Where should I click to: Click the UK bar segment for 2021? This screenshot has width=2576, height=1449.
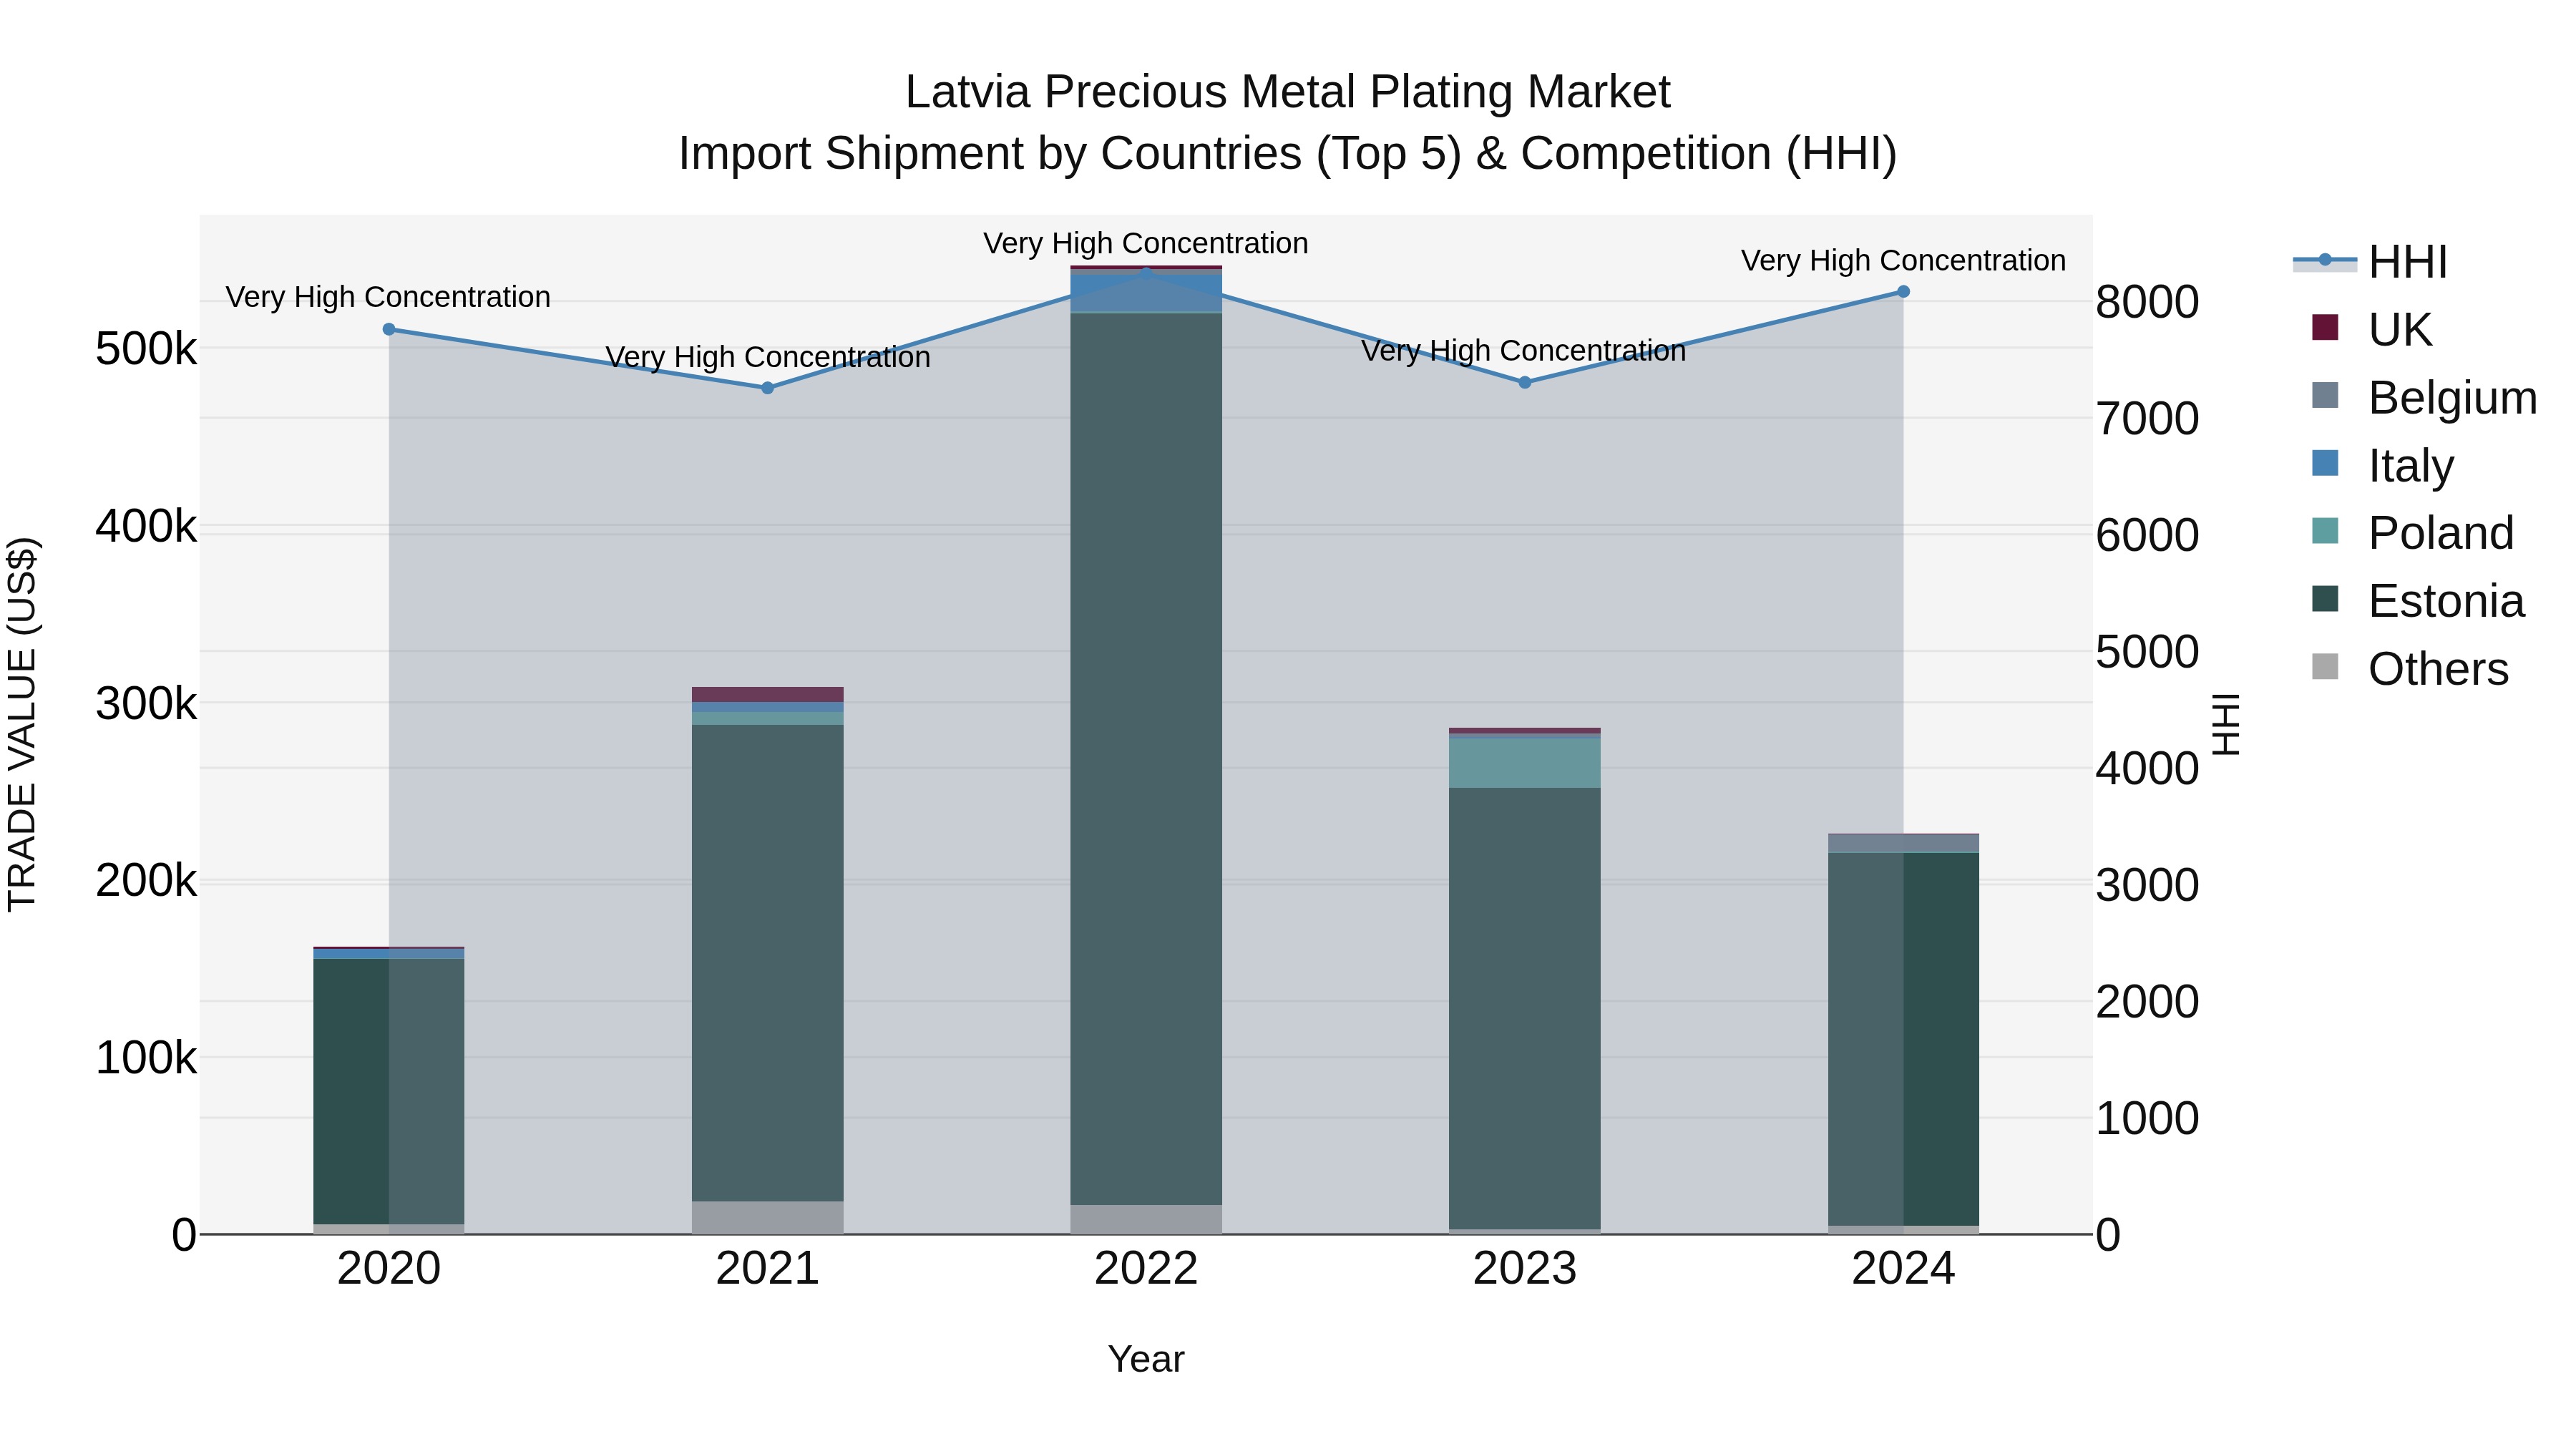point(768,695)
